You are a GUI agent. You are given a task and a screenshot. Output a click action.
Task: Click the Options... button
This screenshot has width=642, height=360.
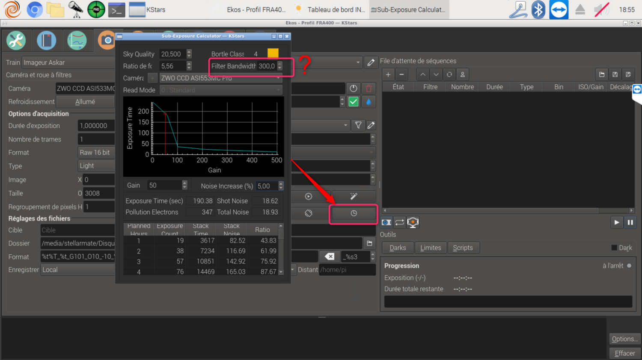[x=625, y=339]
